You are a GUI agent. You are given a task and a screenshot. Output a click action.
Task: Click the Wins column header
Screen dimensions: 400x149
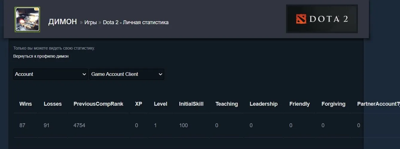click(26, 104)
